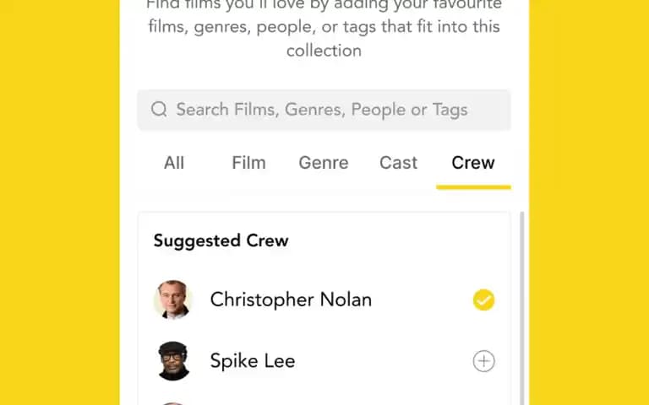Image resolution: width=649 pixels, height=405 pixels.
Task: Click the partially visible third crew avatar
Action: [173, 403]
